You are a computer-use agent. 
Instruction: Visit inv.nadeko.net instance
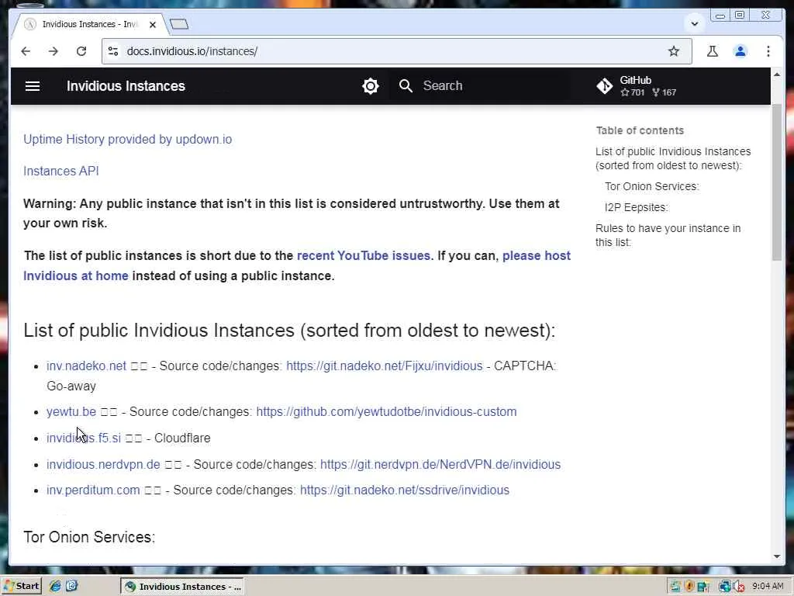(86, 366)
